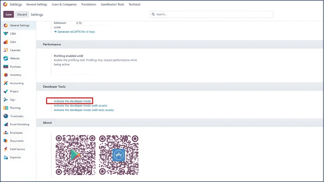Open the Accounting icon in sidebar
The image size is (324, 182).
pyautogui.click(x=6, y=83)
